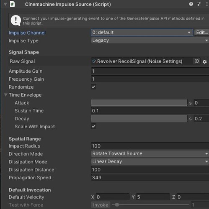Open the Impulse Type Legacy dropdown
Viewport: 209px width, 209px height.
pos(150,41)
